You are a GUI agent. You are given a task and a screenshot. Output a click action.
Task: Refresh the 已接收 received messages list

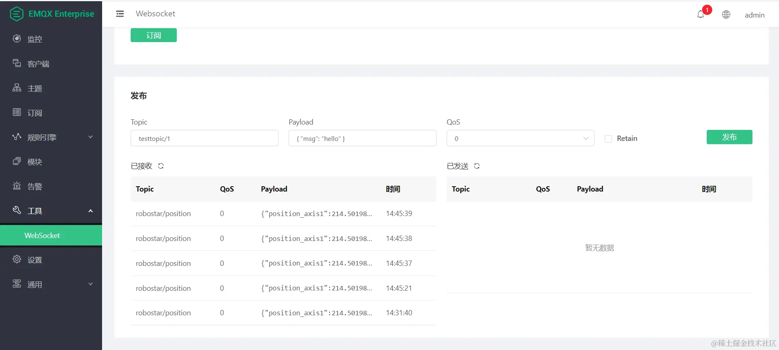click(161, 166)
